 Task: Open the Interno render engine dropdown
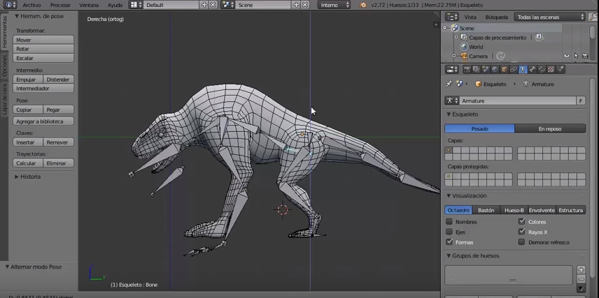tap(334, 5)
